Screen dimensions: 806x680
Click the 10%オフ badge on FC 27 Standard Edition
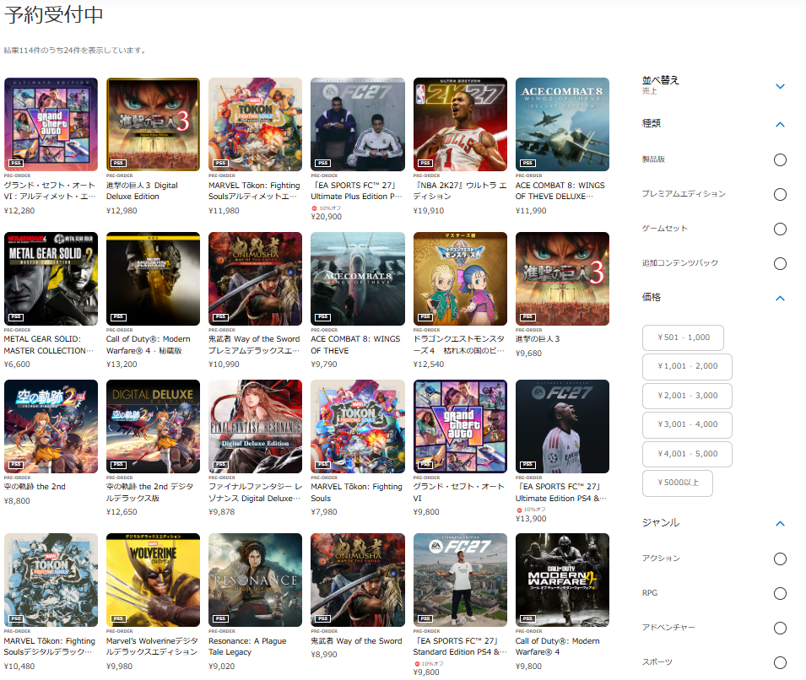(x=429, y=664)
